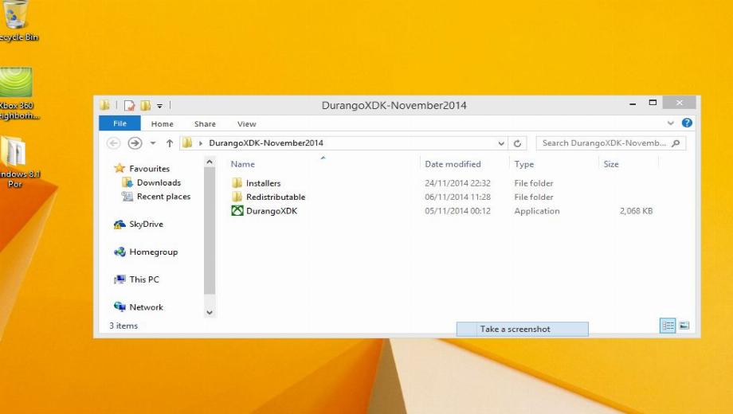Click the Take a screenshot button

[x=522, y=329]
